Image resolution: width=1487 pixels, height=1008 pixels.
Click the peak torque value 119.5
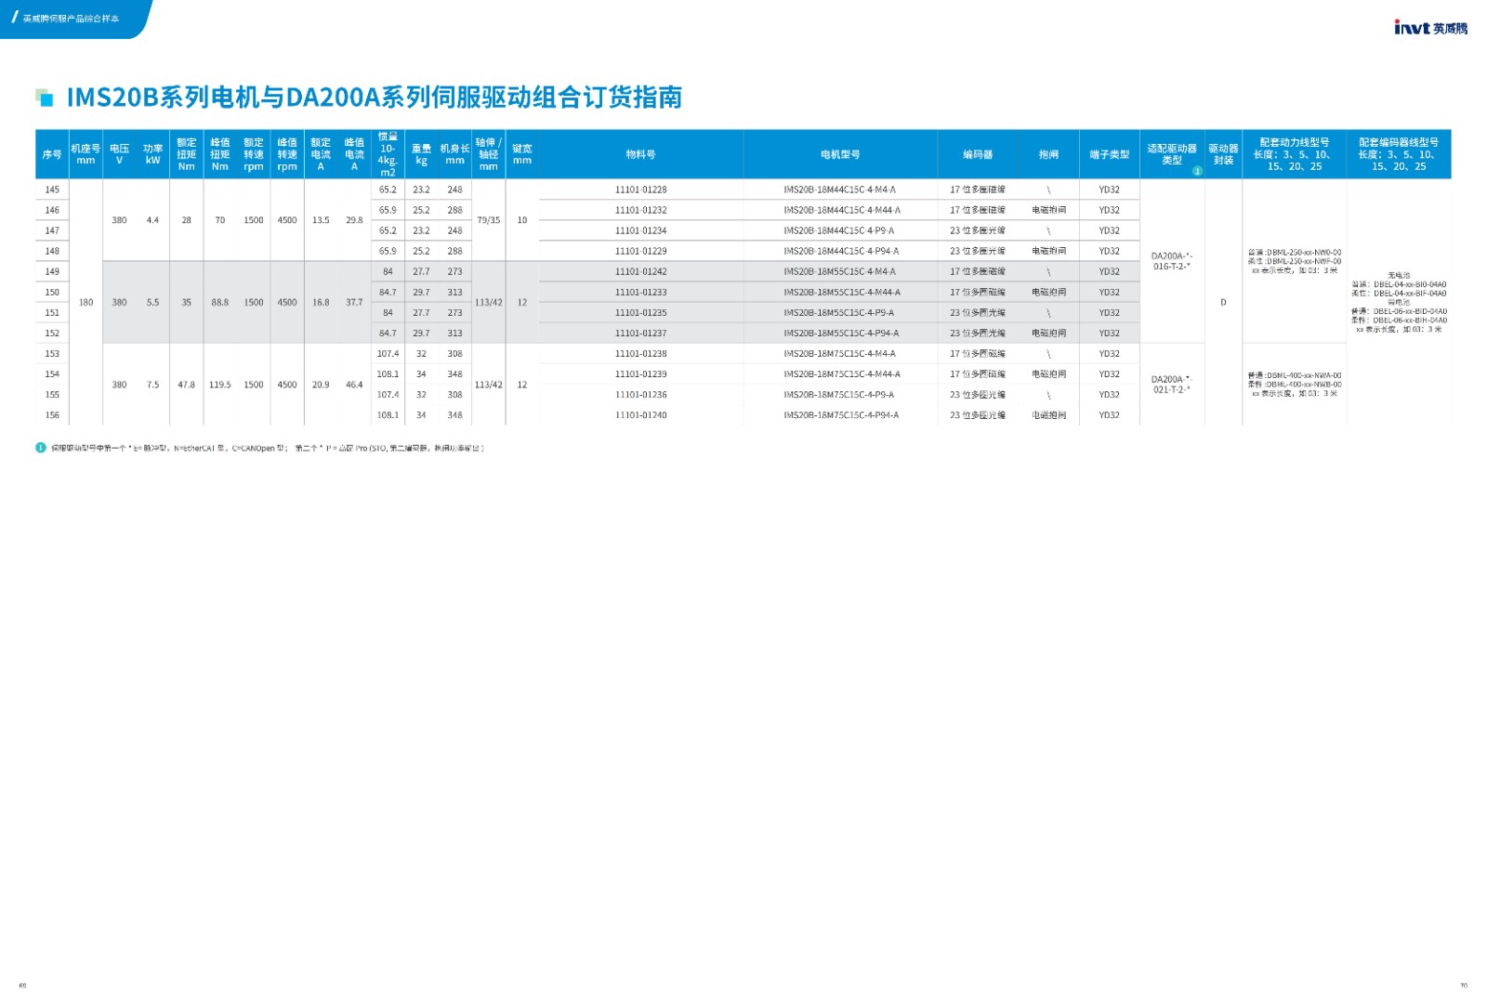pos(219,385)
